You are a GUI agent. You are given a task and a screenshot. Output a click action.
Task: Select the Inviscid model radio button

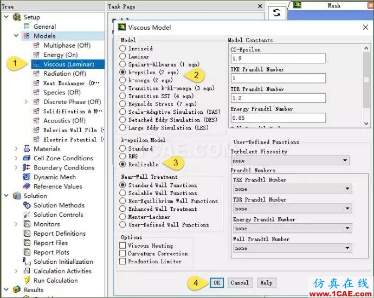pos(122,48)
